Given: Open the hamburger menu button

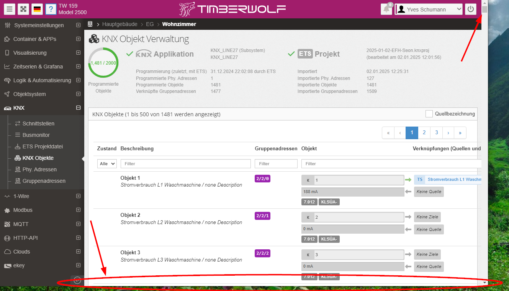Looking at the screenshot, I should [10, 9].
